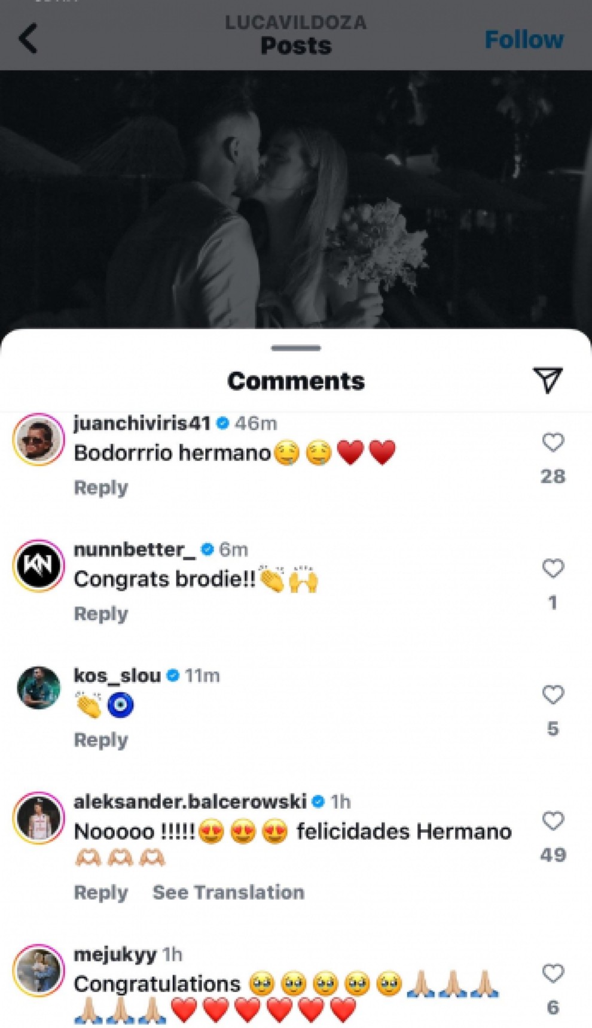Tap heart on mejukyy's comment
The height and width of the screenshot is (1028, 592).
coord(553,973)
